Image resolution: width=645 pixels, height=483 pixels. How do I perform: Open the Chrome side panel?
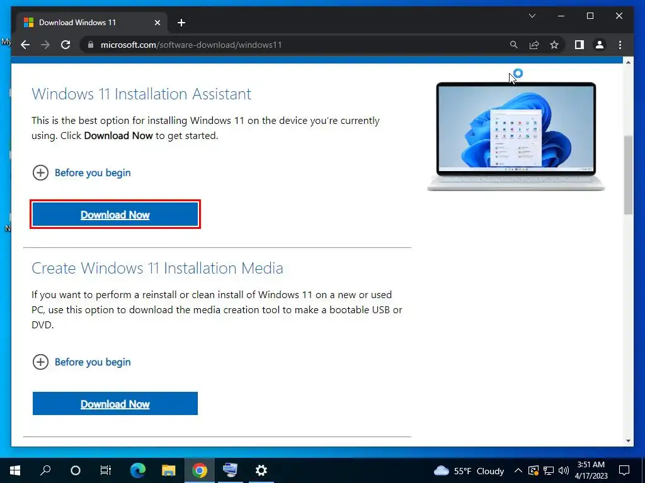pos(579,45)
